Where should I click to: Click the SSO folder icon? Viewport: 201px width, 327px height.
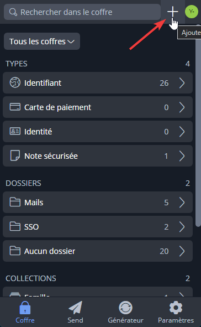(15, 226)
